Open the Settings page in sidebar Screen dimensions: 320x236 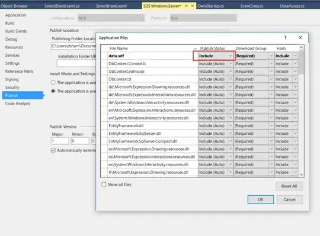point(12,63)
